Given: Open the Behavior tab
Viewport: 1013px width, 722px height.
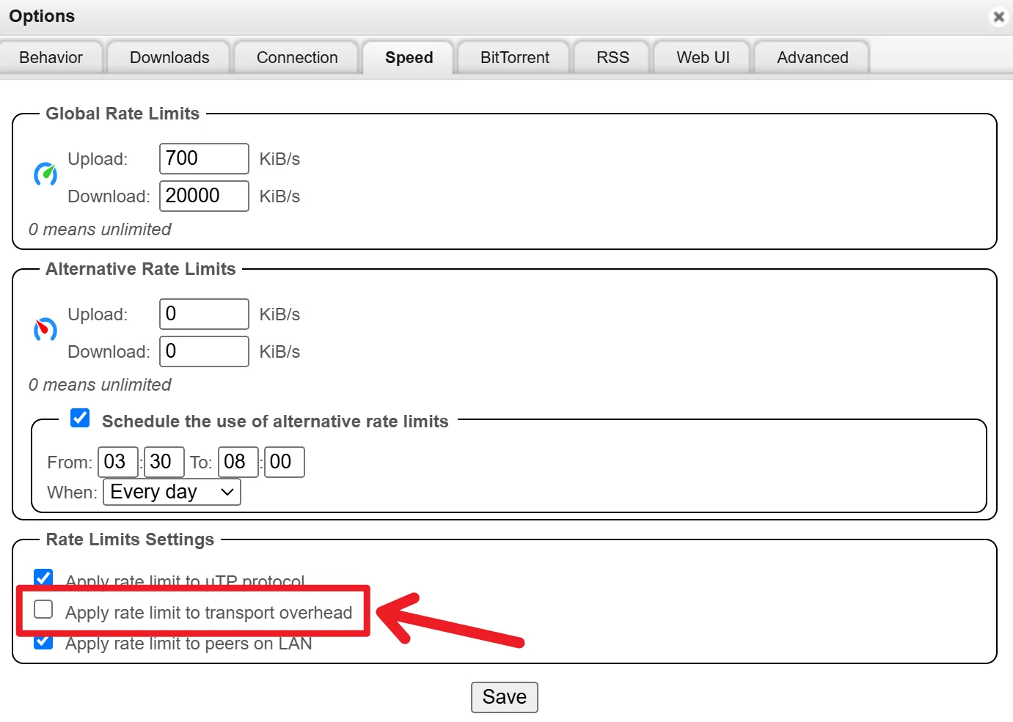Looking at the screenshot, I should (51, 57).
